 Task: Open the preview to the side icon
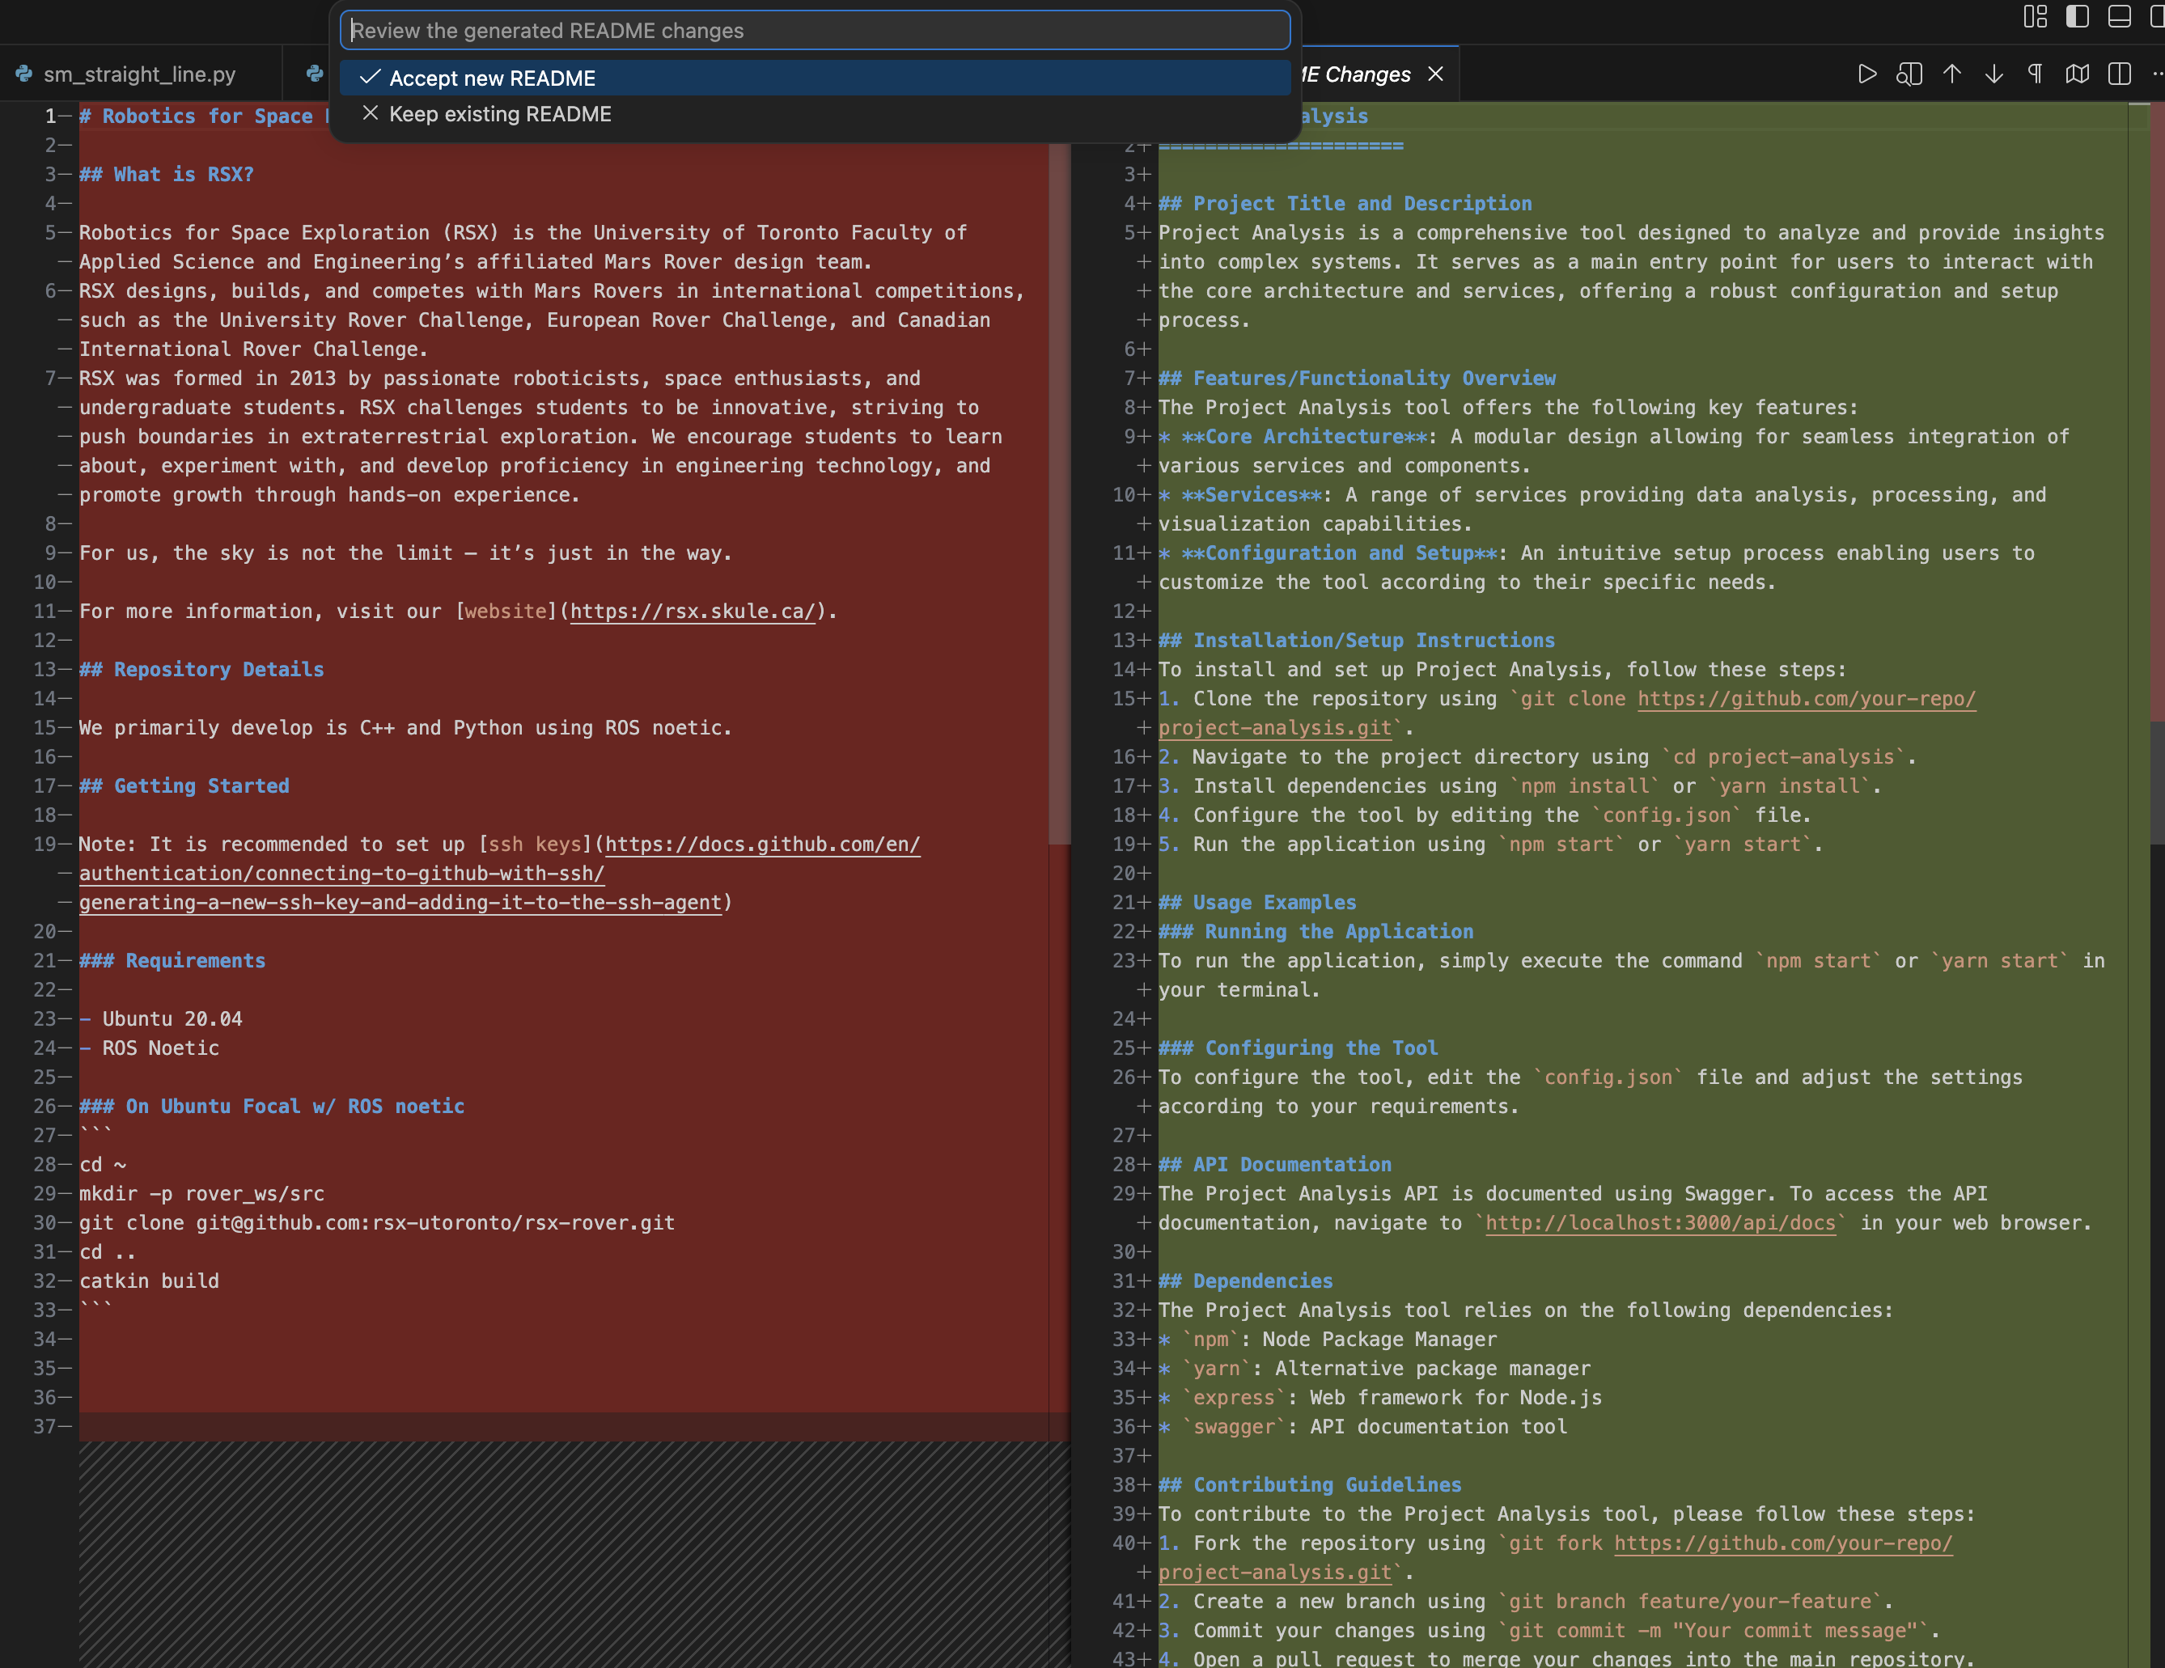(1909, 74)
